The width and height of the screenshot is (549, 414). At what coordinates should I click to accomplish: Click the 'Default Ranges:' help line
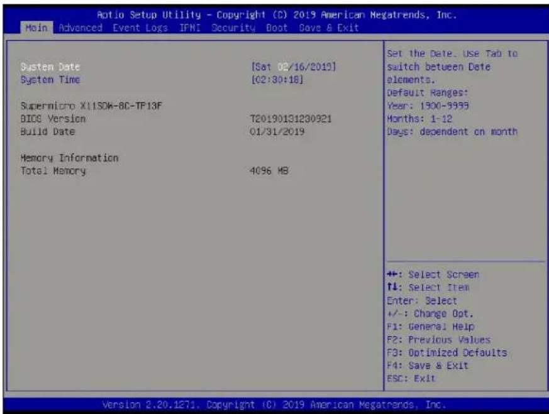(427, 92)
